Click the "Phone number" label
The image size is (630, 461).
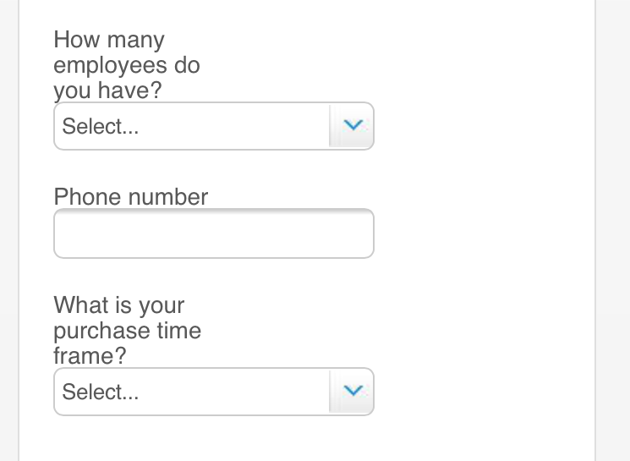coord(130,197)
